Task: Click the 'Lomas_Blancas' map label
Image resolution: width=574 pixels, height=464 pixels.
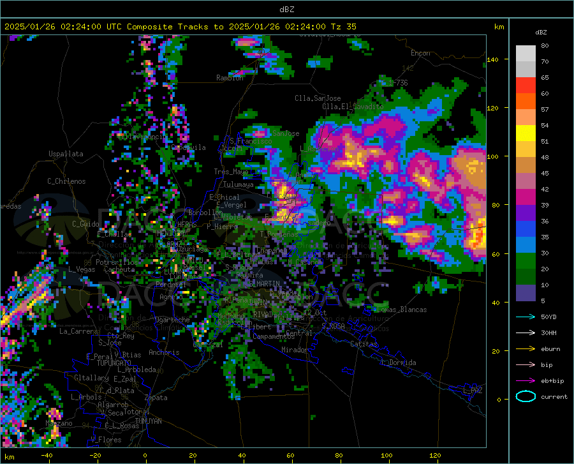Action: click(402, 310)
